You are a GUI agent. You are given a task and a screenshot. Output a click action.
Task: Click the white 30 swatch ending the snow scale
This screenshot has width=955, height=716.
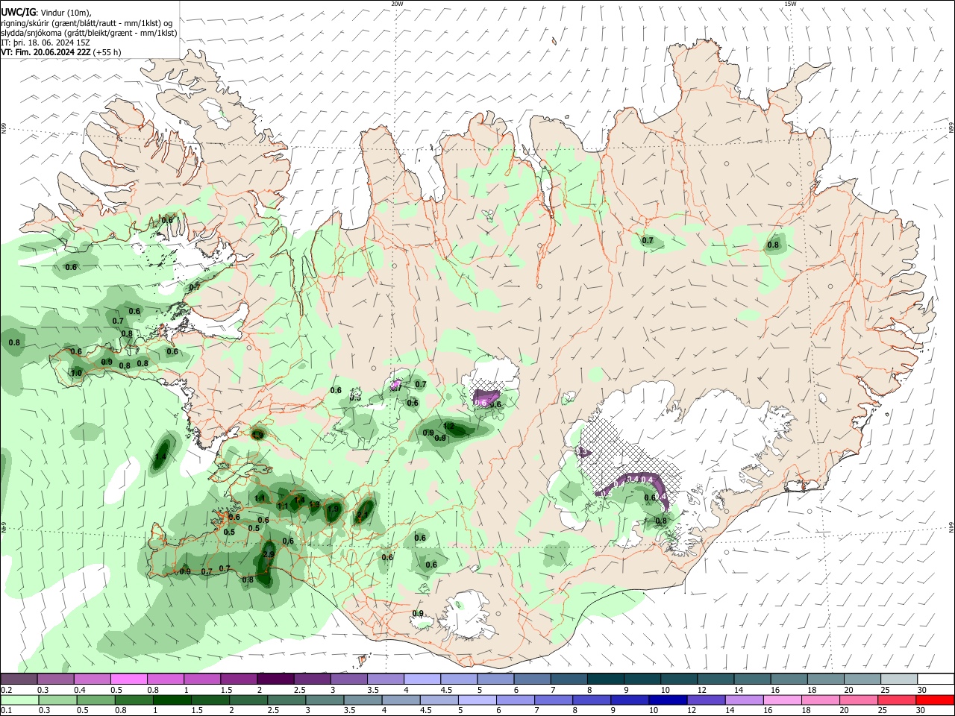[x=935, y=679]
